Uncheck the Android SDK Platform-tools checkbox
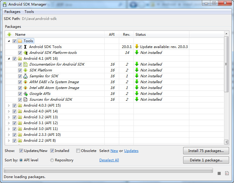 (x=20, y=53)
